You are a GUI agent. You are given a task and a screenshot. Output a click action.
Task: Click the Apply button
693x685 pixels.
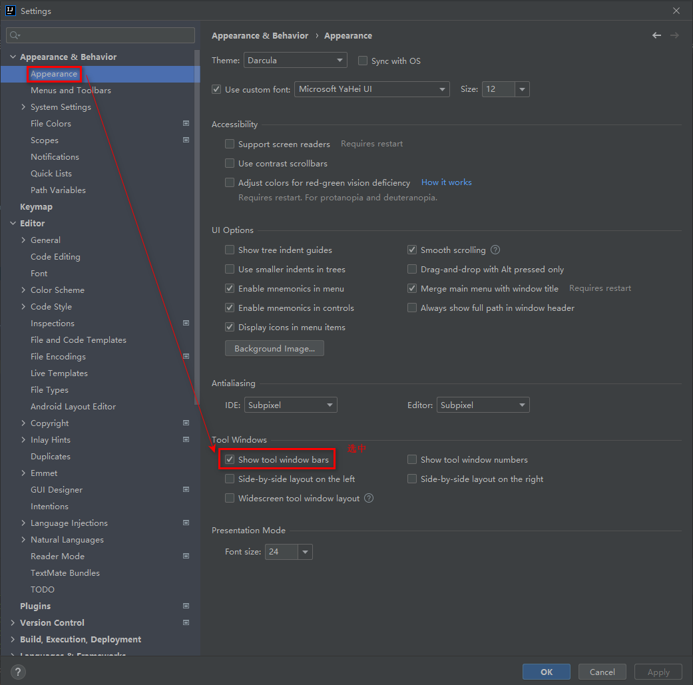(658, 672)
